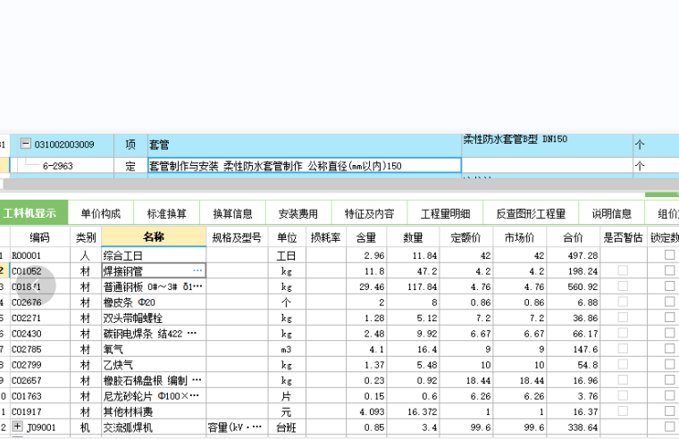Click the 碳钢电焊条 结422 name cell
The image size is (679, 439).
tap(154, 334)
